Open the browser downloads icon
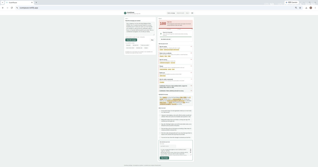The height and width of the screenshot is (167, 318). [306, 8]
